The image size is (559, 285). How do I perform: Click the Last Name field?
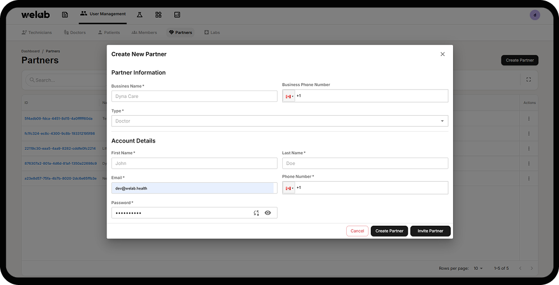click(x=365, y=163)
